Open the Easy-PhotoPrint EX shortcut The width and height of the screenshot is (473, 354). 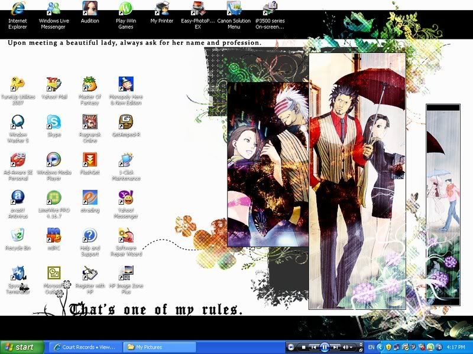pos(198,15)
